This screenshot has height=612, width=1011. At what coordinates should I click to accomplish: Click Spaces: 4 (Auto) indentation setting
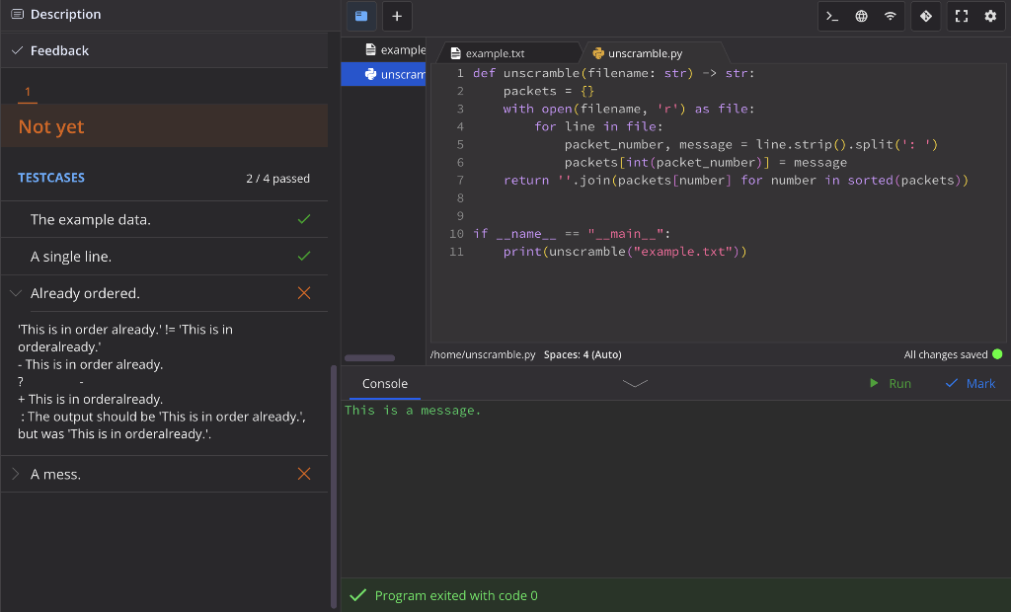coord(583,354)
